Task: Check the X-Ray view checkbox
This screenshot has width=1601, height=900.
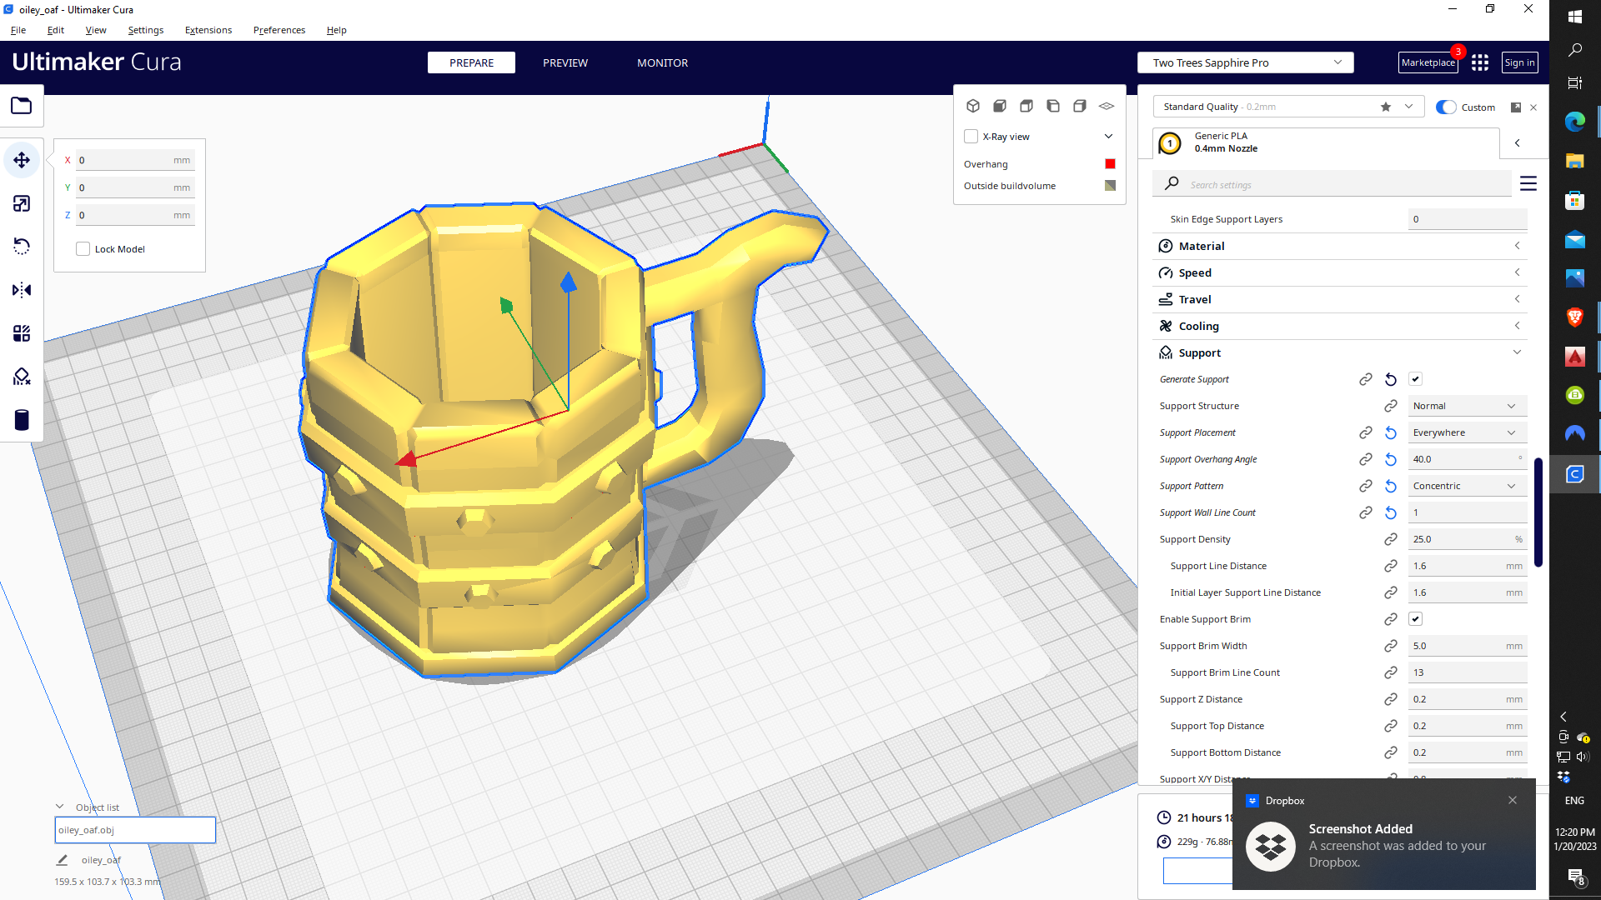Action: click(x=971, y=137)
